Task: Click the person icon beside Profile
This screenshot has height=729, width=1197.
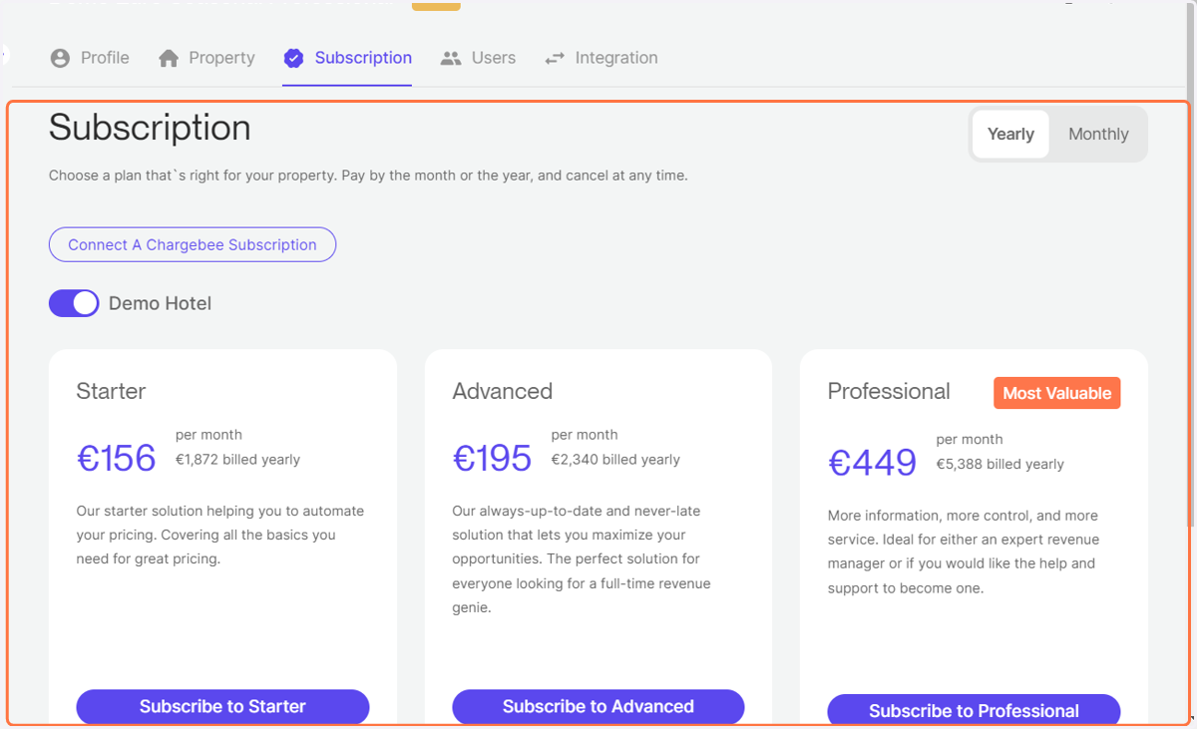Action: [60, 58]
